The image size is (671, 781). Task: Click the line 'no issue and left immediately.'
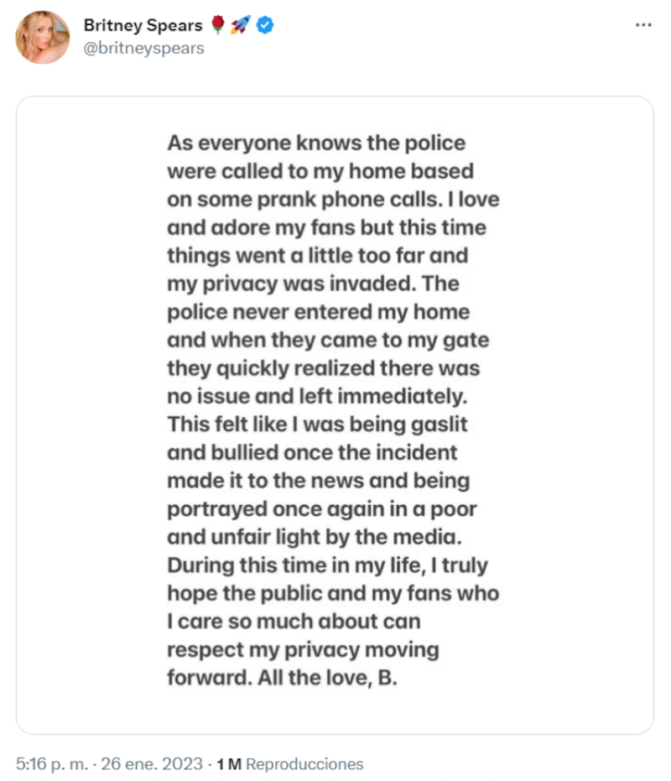320,396
